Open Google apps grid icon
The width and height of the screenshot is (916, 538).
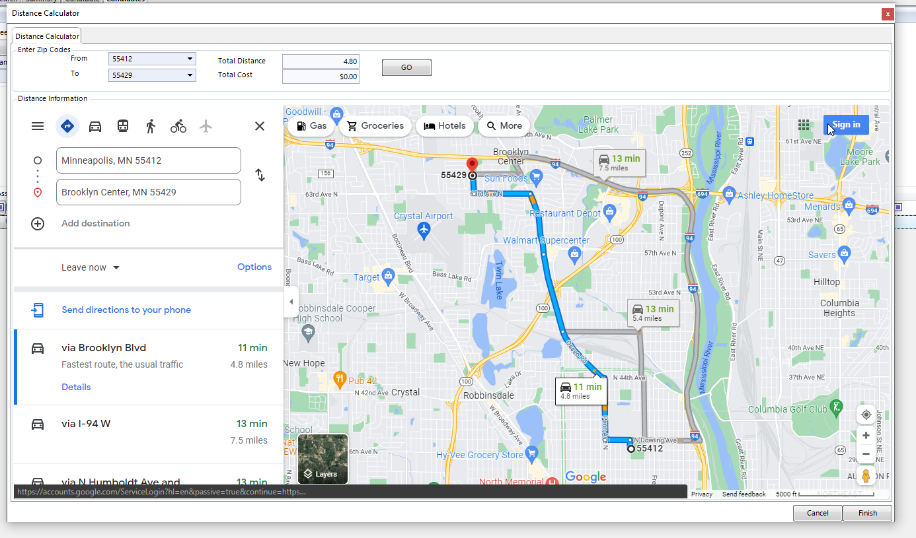804,125
